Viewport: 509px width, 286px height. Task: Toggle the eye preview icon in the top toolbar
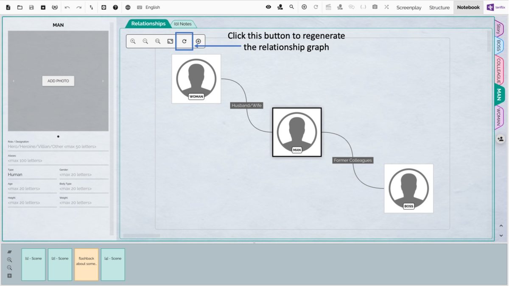(268, 7)
